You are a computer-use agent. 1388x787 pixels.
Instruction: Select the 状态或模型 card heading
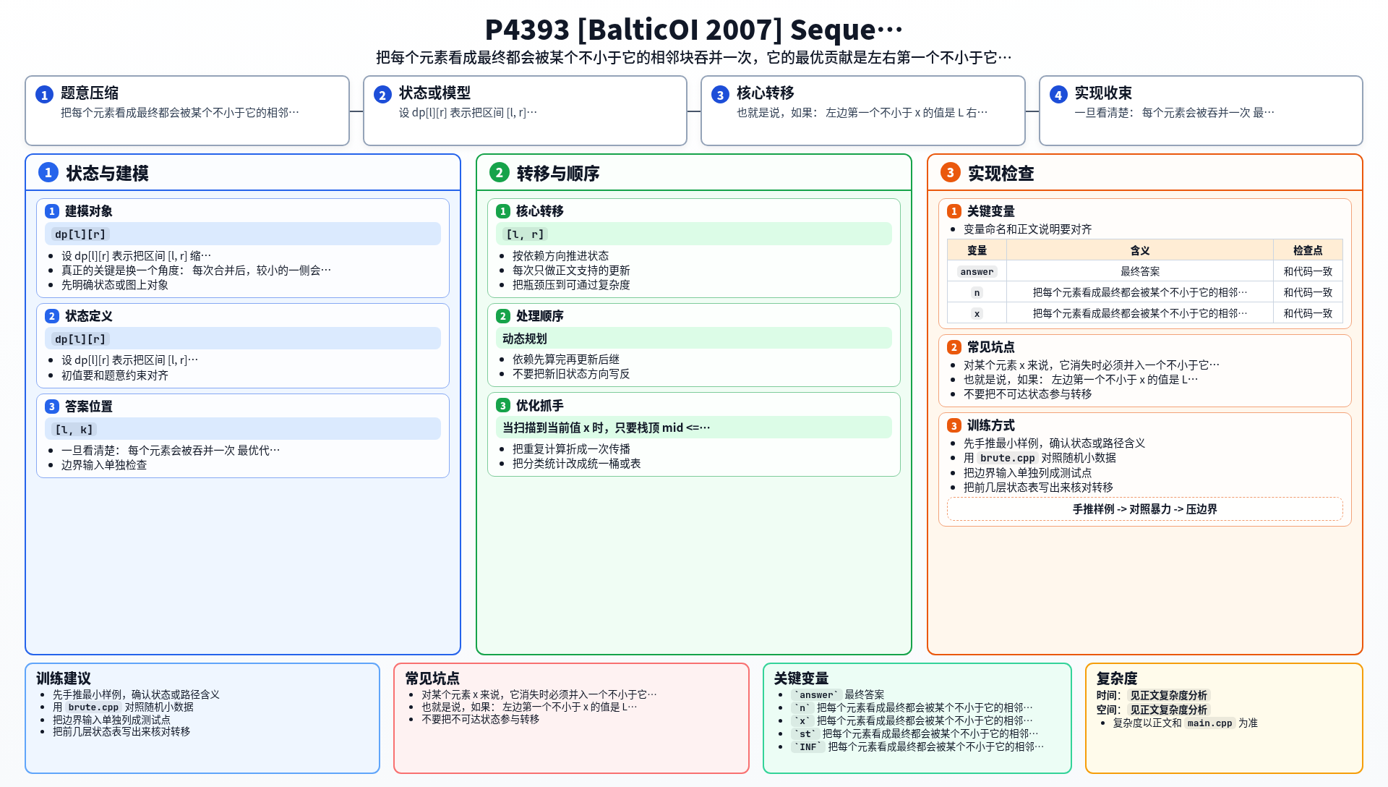(434, 93)
